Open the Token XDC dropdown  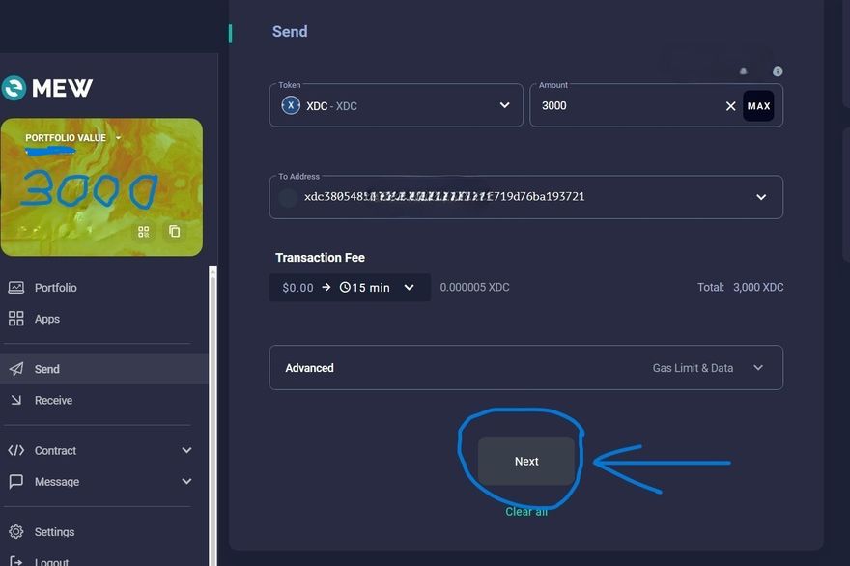504,105
